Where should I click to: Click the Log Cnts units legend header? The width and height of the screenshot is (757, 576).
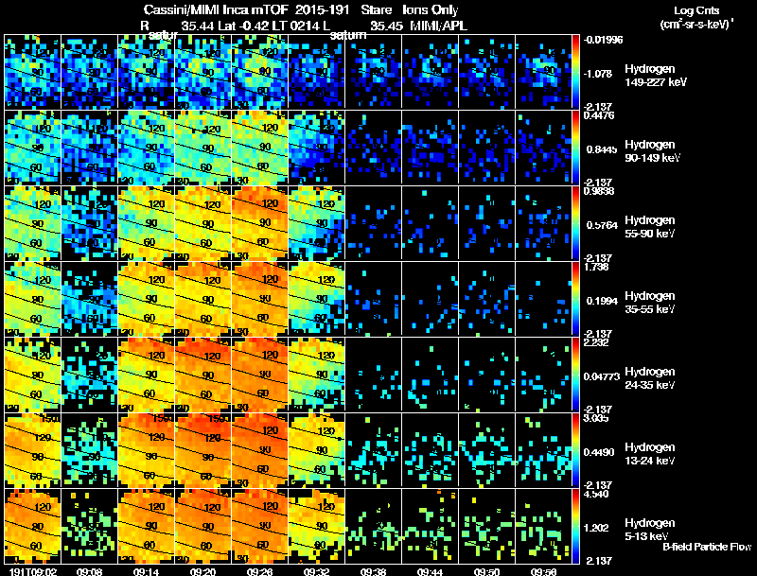696,18
